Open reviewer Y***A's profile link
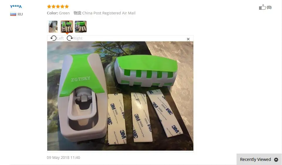282x165 pixels. pyautogui.click(x=16, y=7)
